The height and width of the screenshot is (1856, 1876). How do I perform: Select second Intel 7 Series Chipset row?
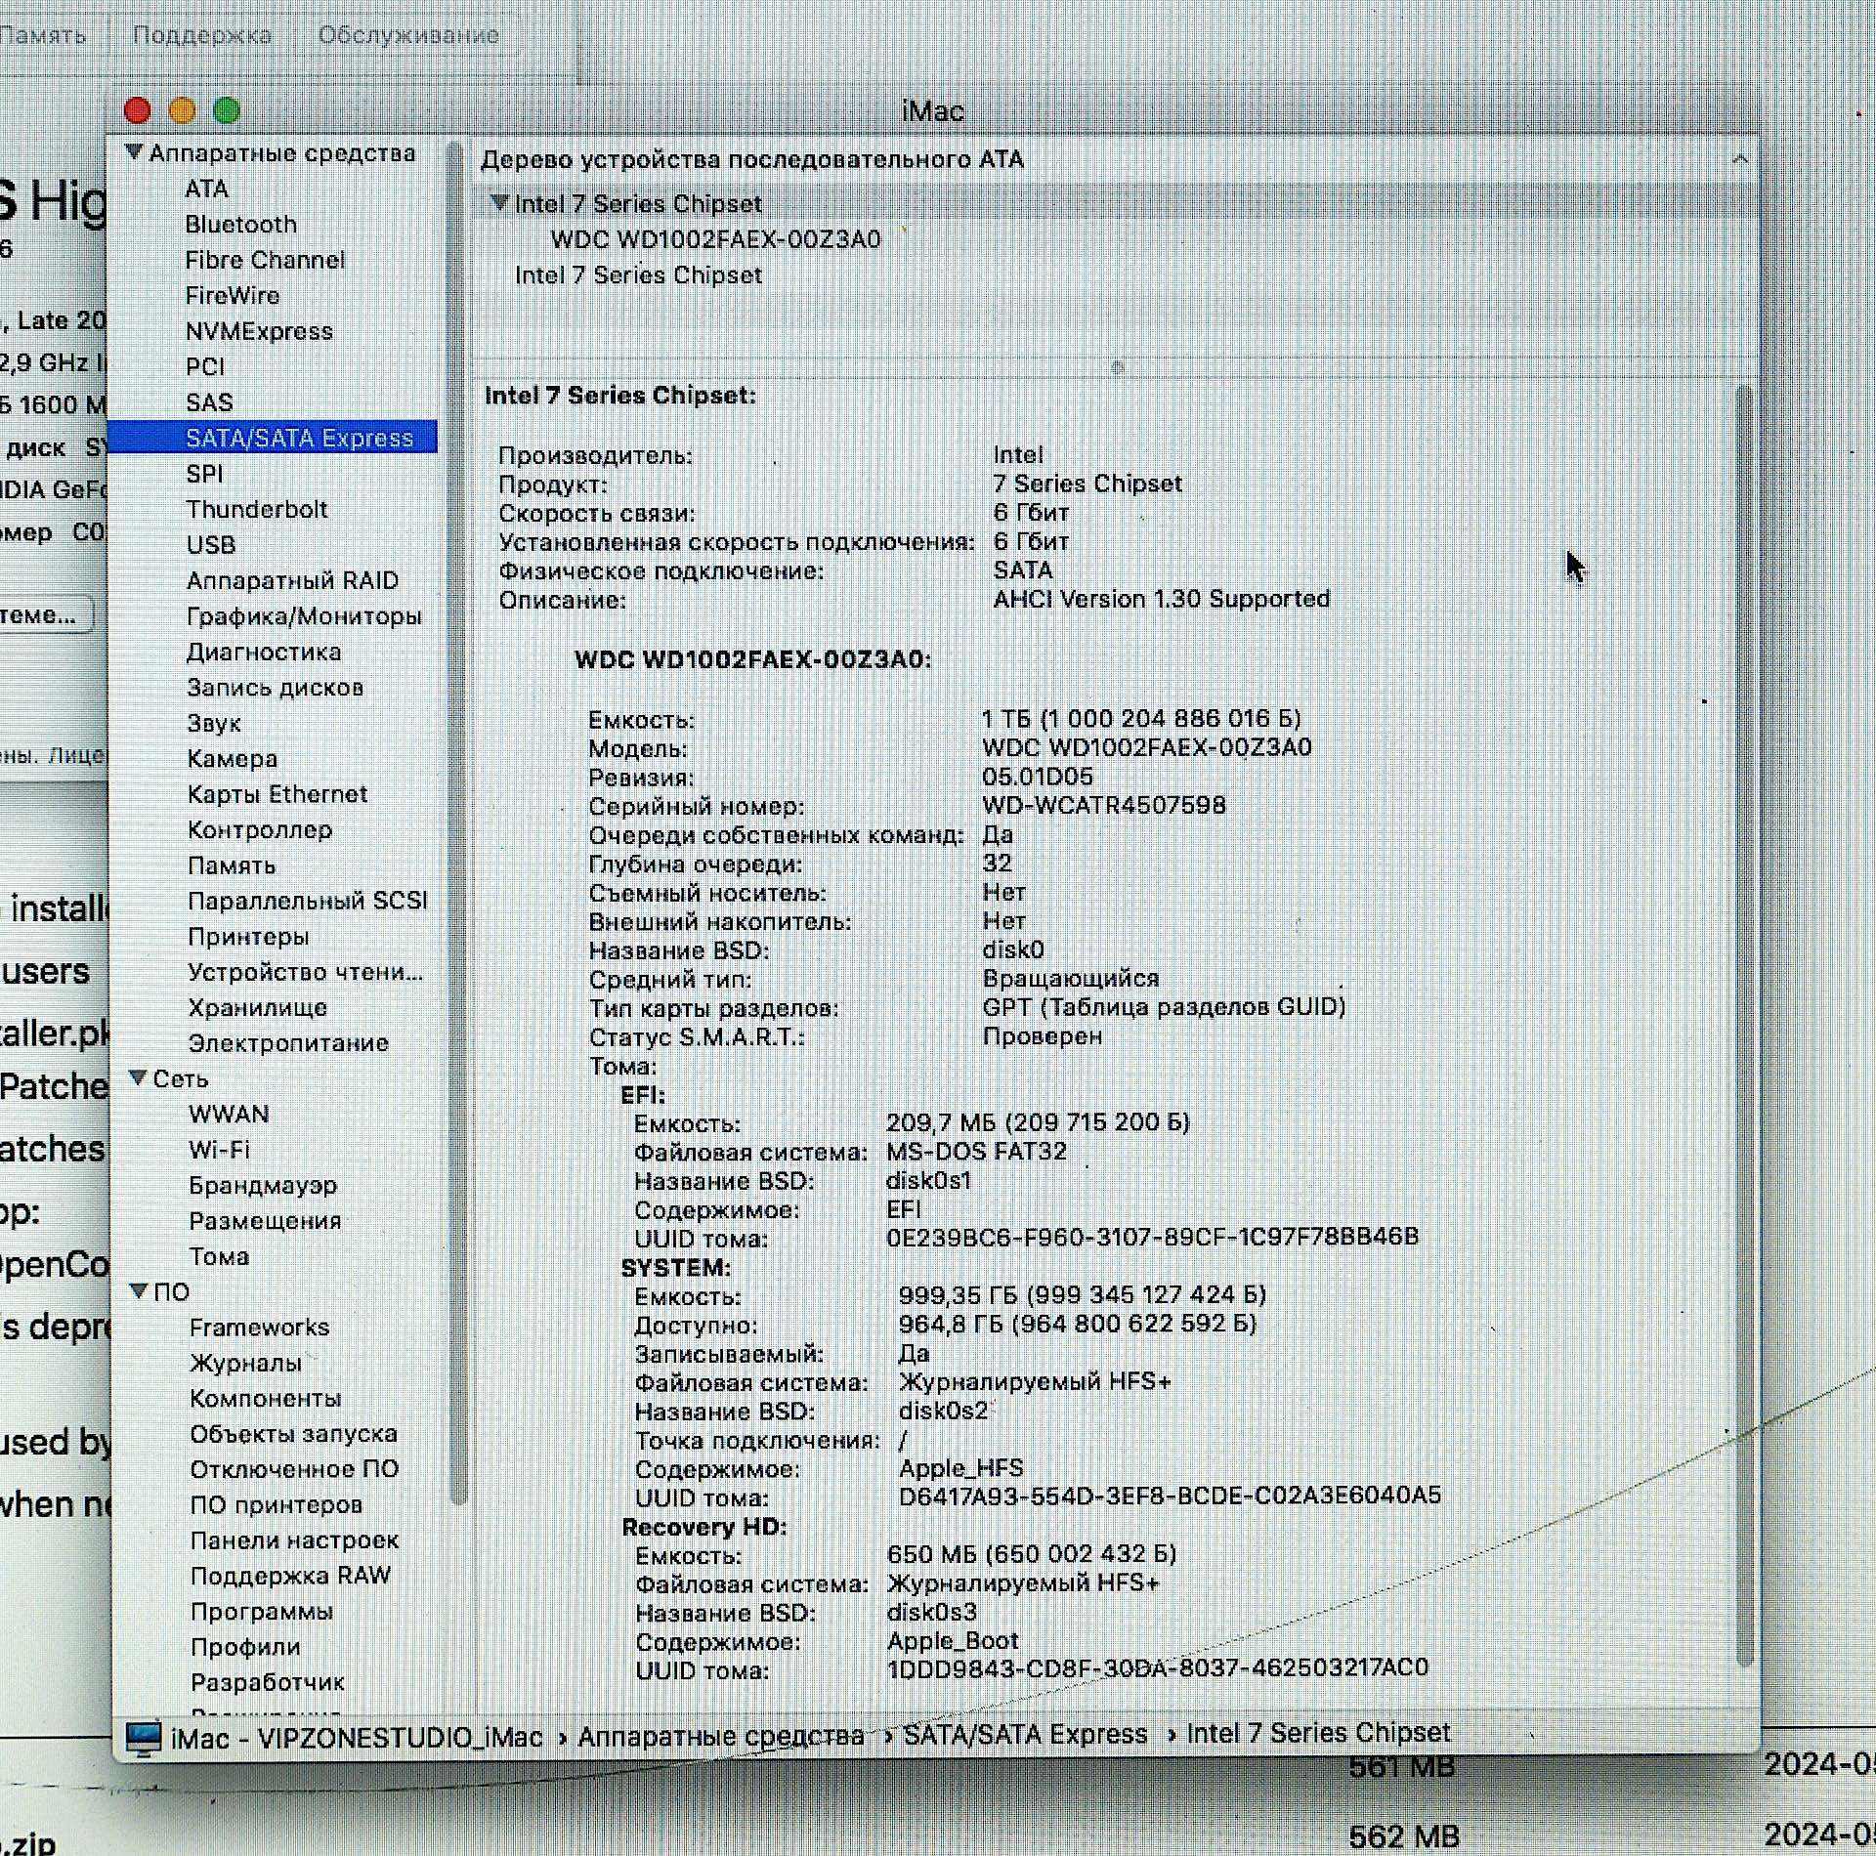click(x=638, y=275)
